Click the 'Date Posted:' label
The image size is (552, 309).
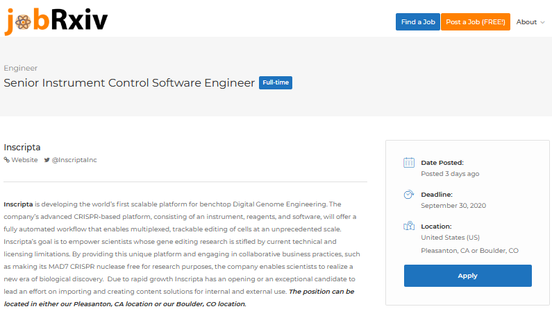coord(442,163)
